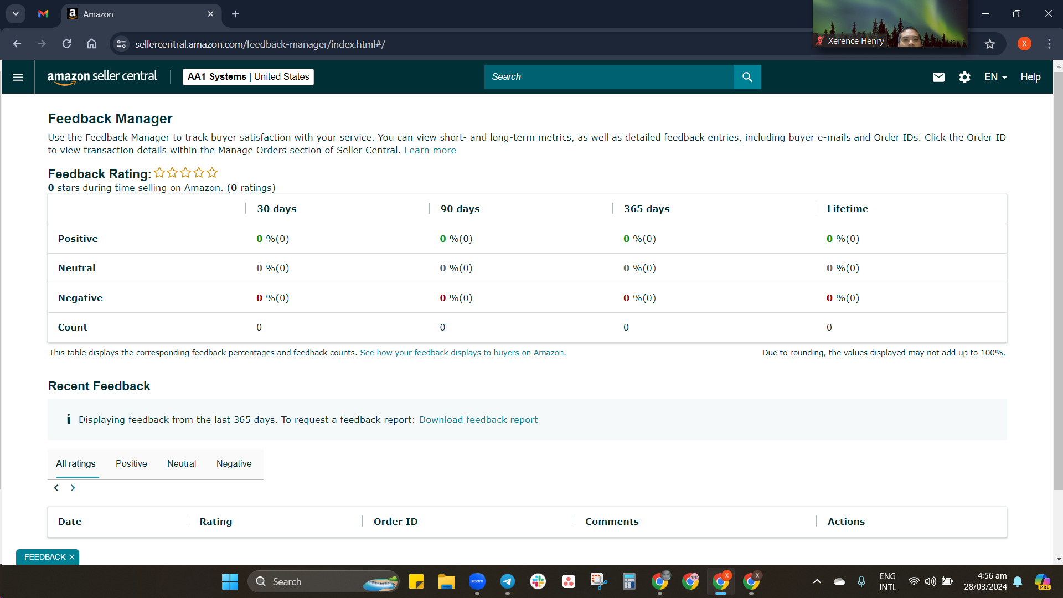The image size is (1063, 598).
Task: Open a new browser tab
Action: [235, 14]
